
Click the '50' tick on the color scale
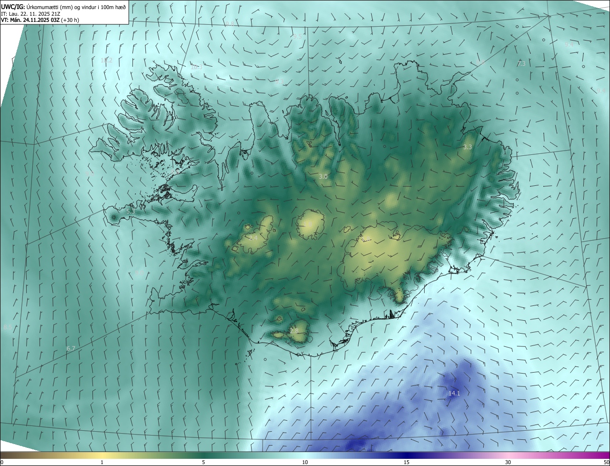coord(606,462)
